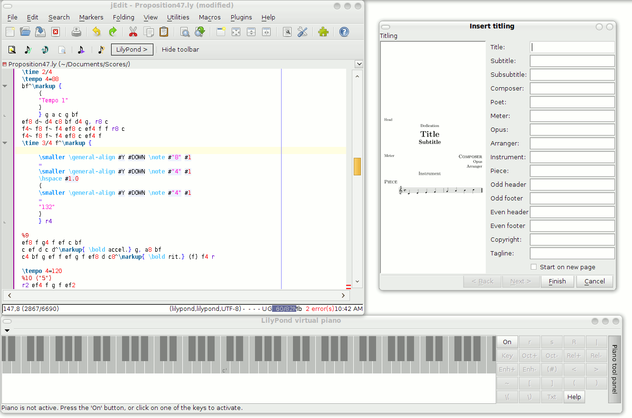Viewport: 632px width, 418px height.
Task: Click the Composer input field
Action: pos(572,88)
